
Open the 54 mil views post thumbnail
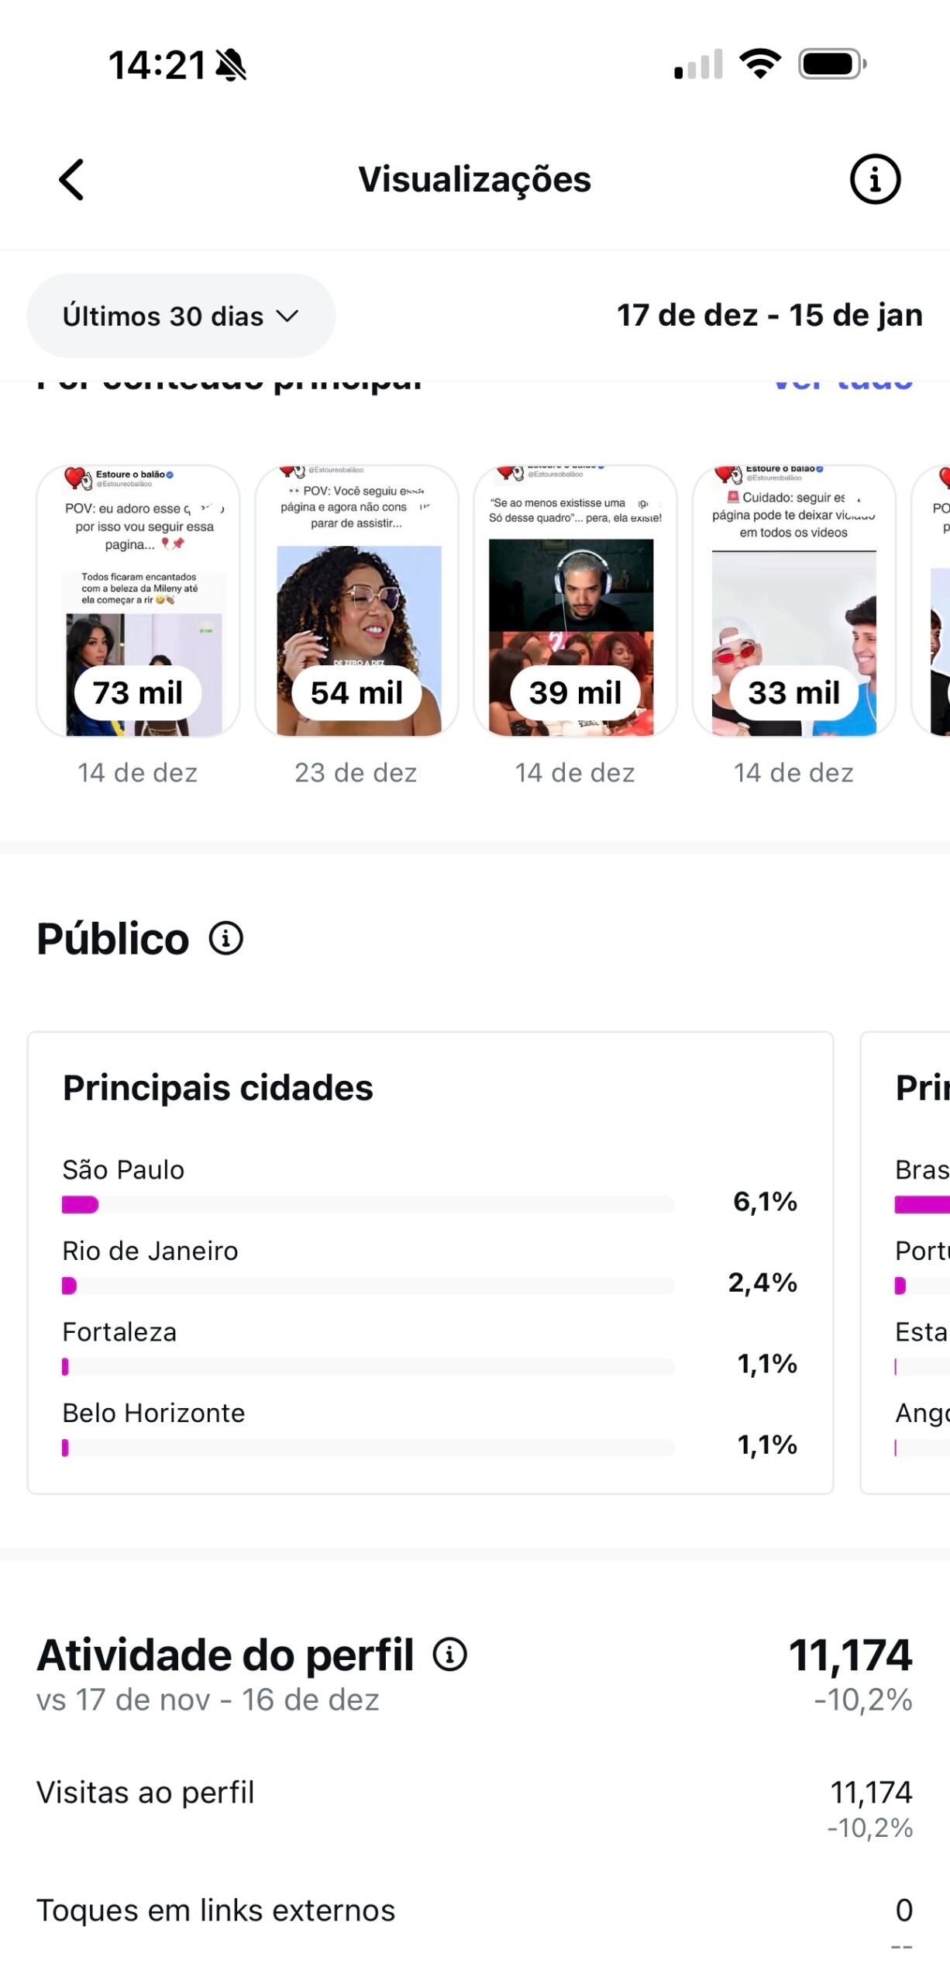tap(356, 601)
